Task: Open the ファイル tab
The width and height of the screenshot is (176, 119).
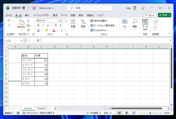Action: pyautogui.click(x=9, y=15)
